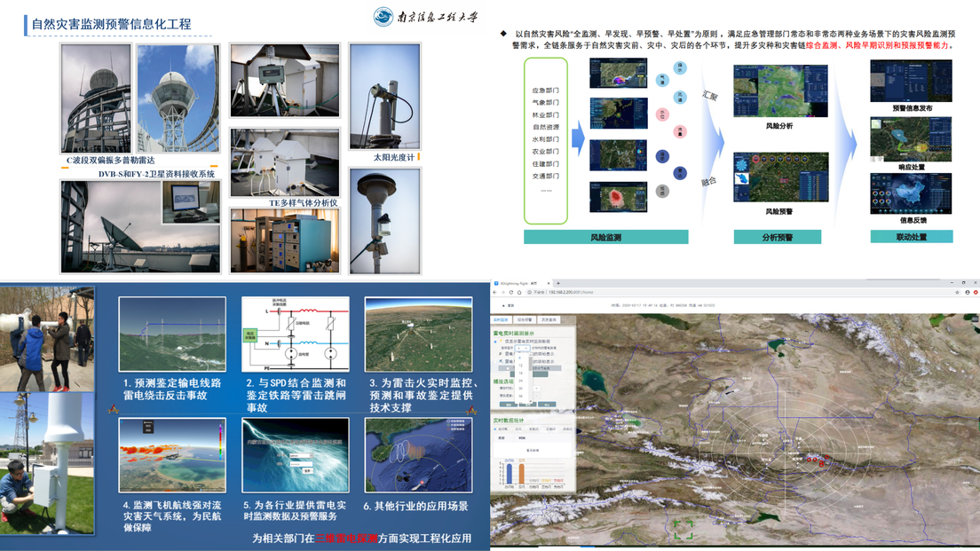Bookmark the page using the star icon

pos(957,292)
